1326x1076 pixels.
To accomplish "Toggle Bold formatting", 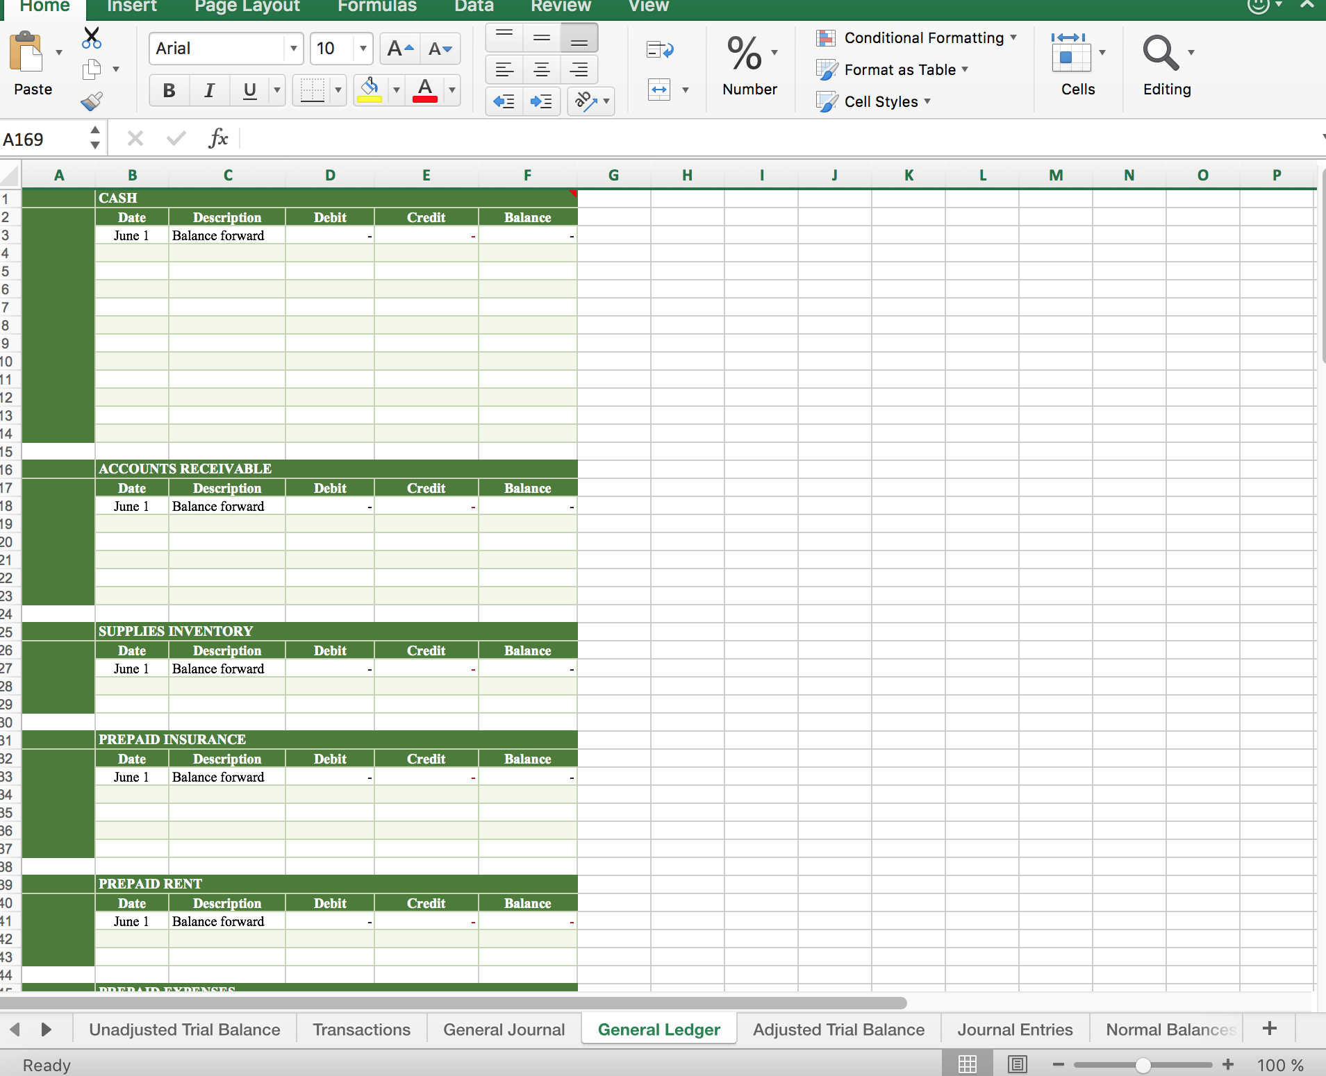I will (169, 90).
